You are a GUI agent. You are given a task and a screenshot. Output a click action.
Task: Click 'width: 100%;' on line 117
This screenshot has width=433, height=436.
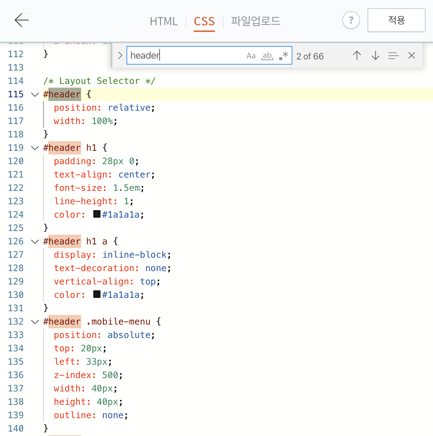(x=86, y=121)
